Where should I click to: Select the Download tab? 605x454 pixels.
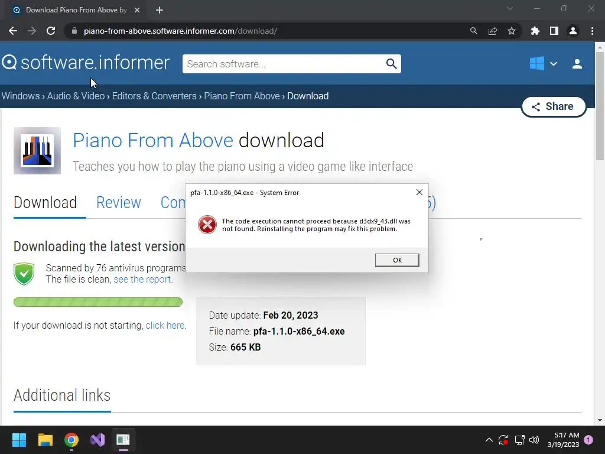click(45, 203)
